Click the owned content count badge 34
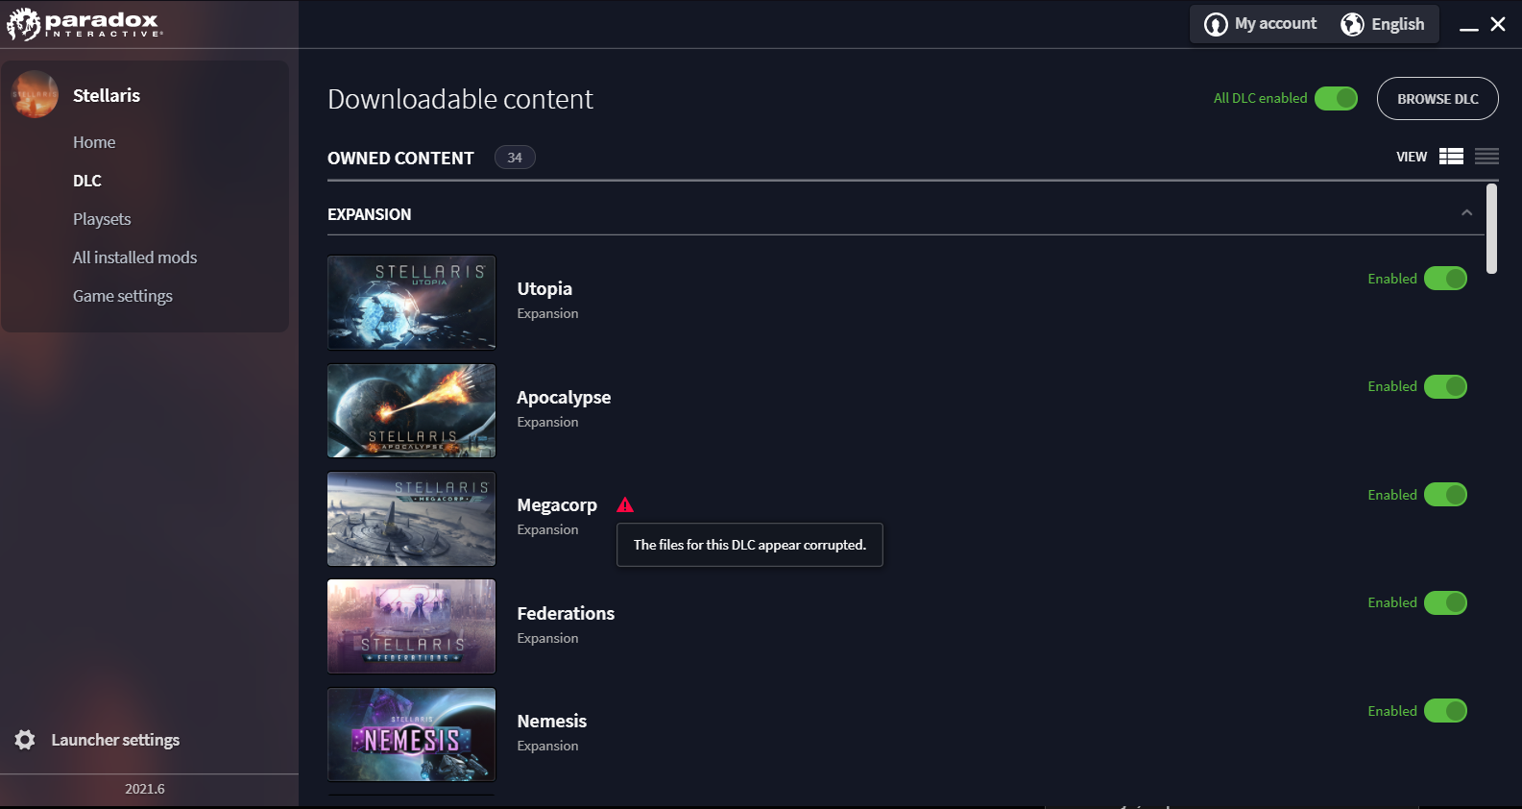This screenshot has width=1522, height=809. [x=515, y=158]
